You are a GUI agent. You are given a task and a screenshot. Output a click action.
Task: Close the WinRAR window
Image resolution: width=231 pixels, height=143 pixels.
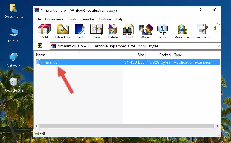point(214,10)
